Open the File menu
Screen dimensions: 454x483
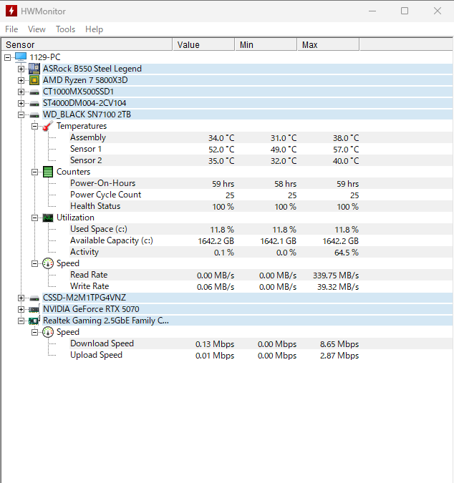11,29
